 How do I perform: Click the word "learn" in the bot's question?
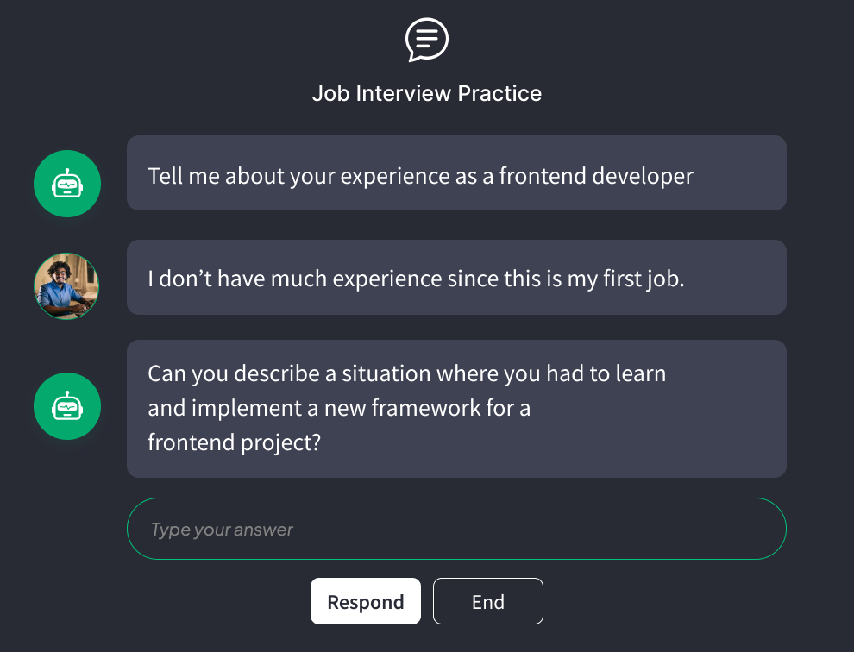pos(639,374)
